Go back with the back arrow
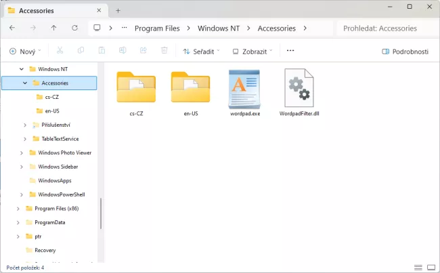 (x=12, y=28)
